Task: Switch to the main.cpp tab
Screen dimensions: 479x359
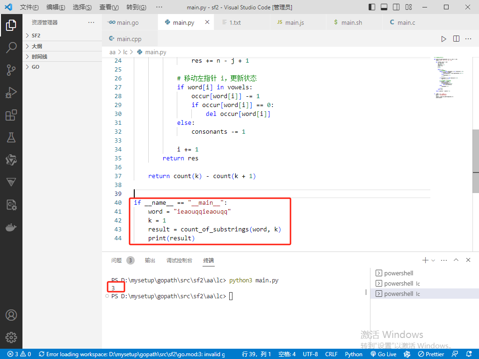Action: tap(130, 39)
